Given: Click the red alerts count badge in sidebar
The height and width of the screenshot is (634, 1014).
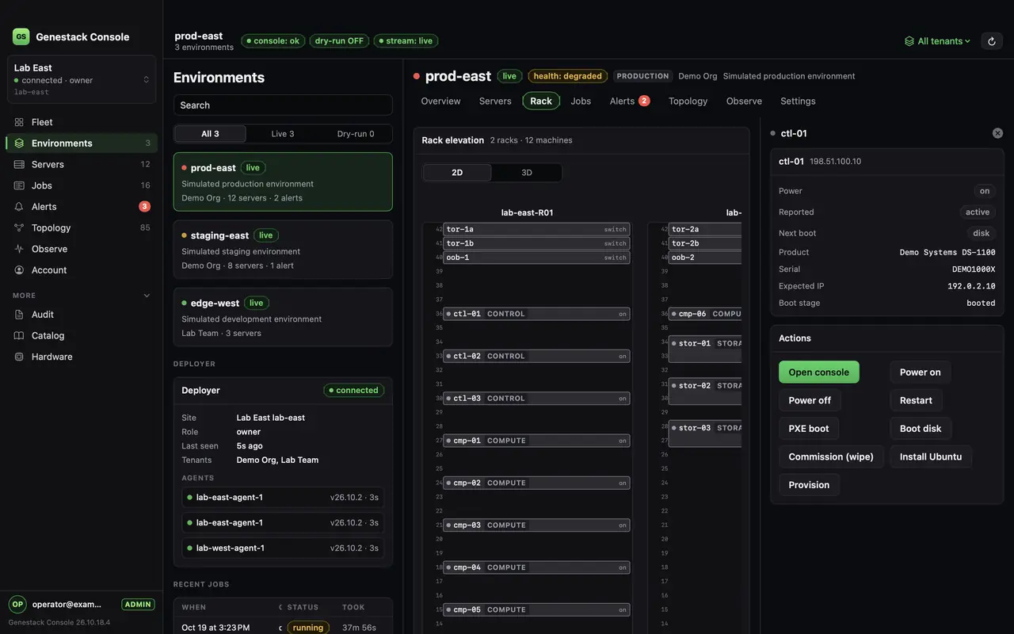Looking at the screenshot, I should click(144, 207).
